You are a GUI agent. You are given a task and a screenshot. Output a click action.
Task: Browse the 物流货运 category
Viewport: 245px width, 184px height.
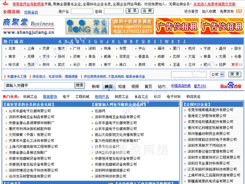[x=193, y=97]
